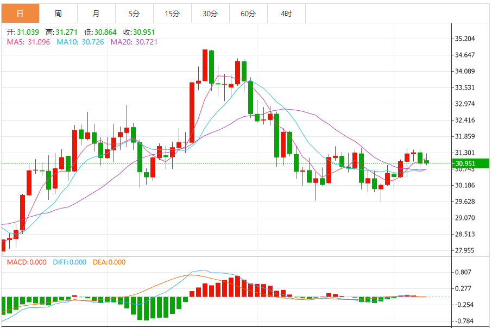The image size is (492, 328).
Task: Click the 0.807 MACD axis label
Action: (463, 272)
